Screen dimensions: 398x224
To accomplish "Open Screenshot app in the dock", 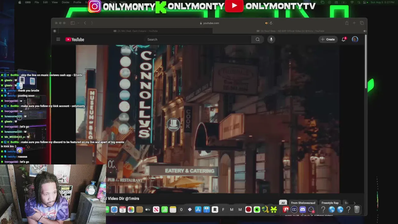I will tap(294, 210).
